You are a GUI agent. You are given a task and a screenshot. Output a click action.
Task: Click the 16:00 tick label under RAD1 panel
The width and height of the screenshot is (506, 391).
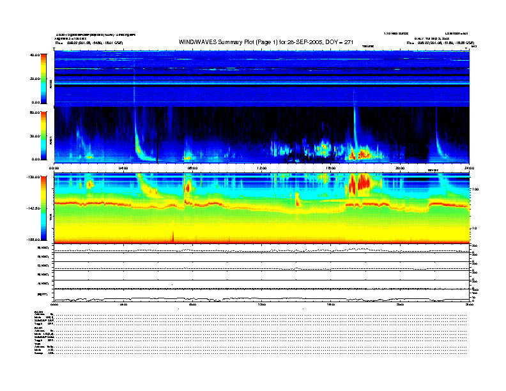tap(331, 168)
